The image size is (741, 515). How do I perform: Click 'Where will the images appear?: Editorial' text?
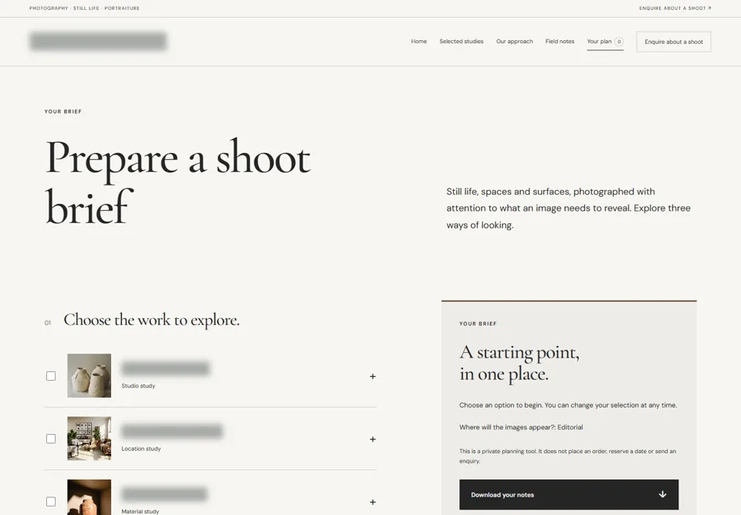[521, 427]
